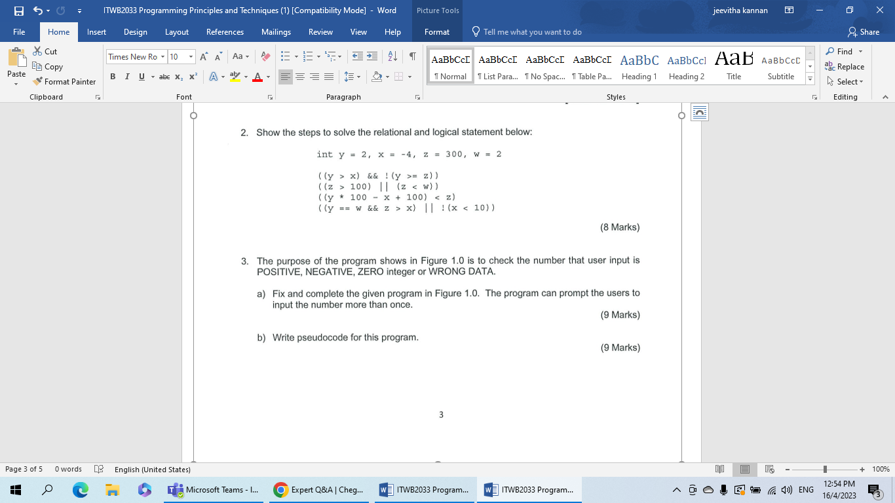Screen dimensions: 895x503
Task: Expand the Styles gallery more button
Action: 810,79
